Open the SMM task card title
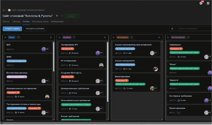Screen dimensions: 212x125 click(9, 57)
